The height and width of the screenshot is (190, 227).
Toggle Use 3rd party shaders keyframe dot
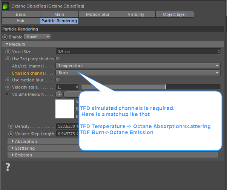tap(8, 59)
